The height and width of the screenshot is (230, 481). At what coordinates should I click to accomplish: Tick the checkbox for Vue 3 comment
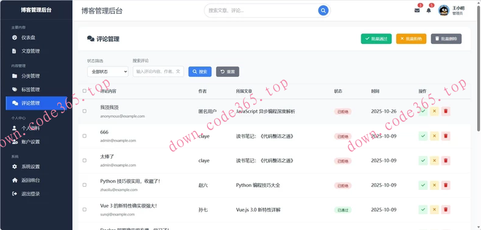click(x=85, y=209)
